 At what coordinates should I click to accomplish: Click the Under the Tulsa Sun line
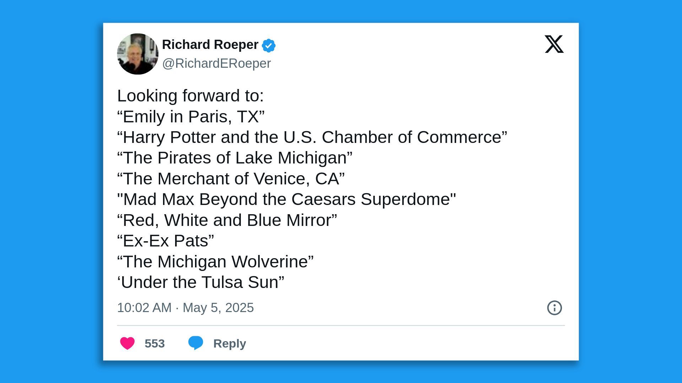pos(201,282)
